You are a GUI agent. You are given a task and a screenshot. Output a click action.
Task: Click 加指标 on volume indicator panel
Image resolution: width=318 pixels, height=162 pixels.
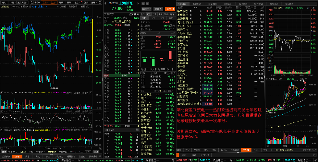point(77,93)
